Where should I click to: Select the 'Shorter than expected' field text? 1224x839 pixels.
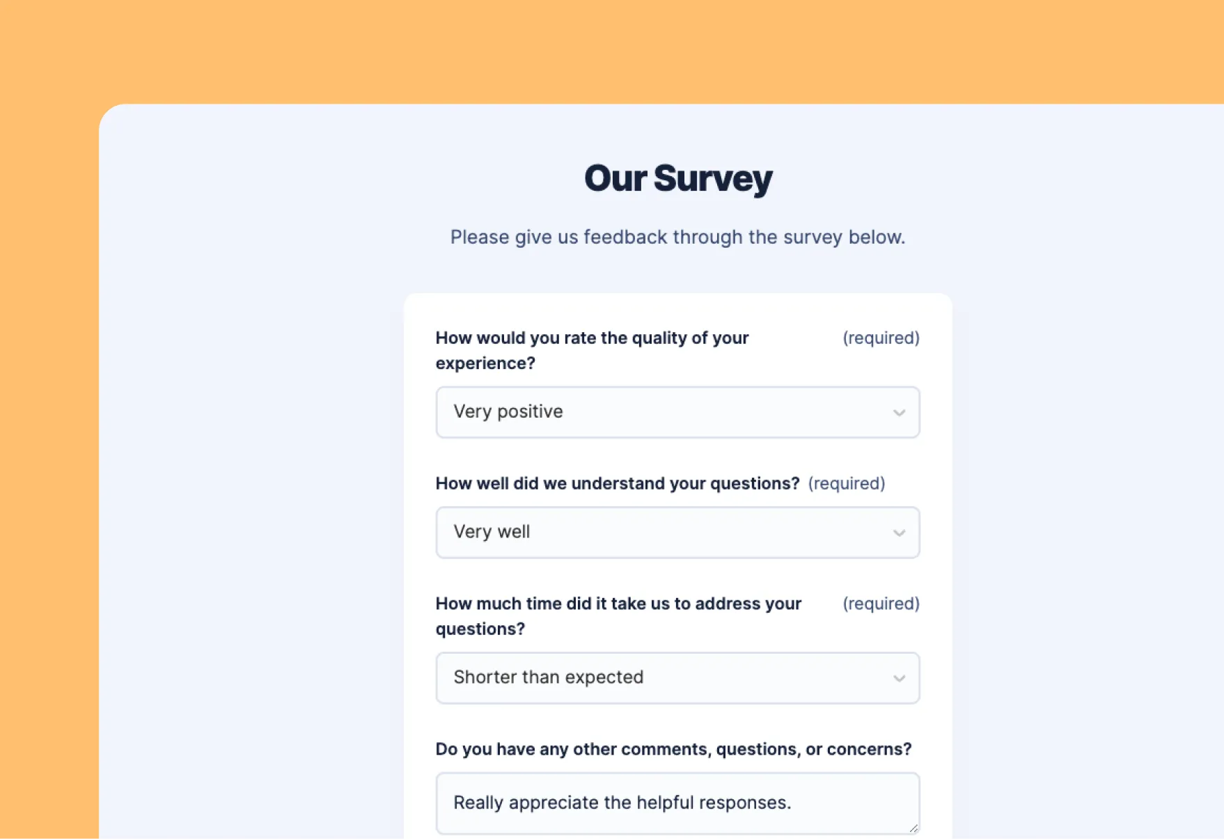pyautogui.click(x=548, y=677)
